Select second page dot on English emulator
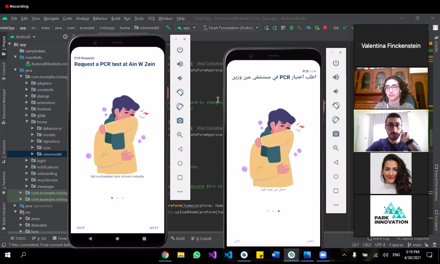The height and width of the screenshot is (264, 440). coord(117,198)
